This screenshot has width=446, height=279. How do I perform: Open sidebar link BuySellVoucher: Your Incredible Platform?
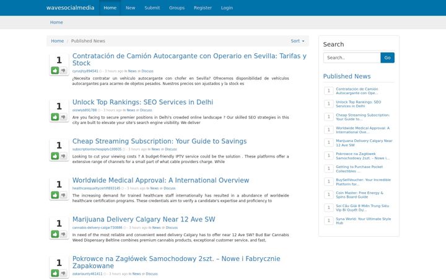point(363,182)
